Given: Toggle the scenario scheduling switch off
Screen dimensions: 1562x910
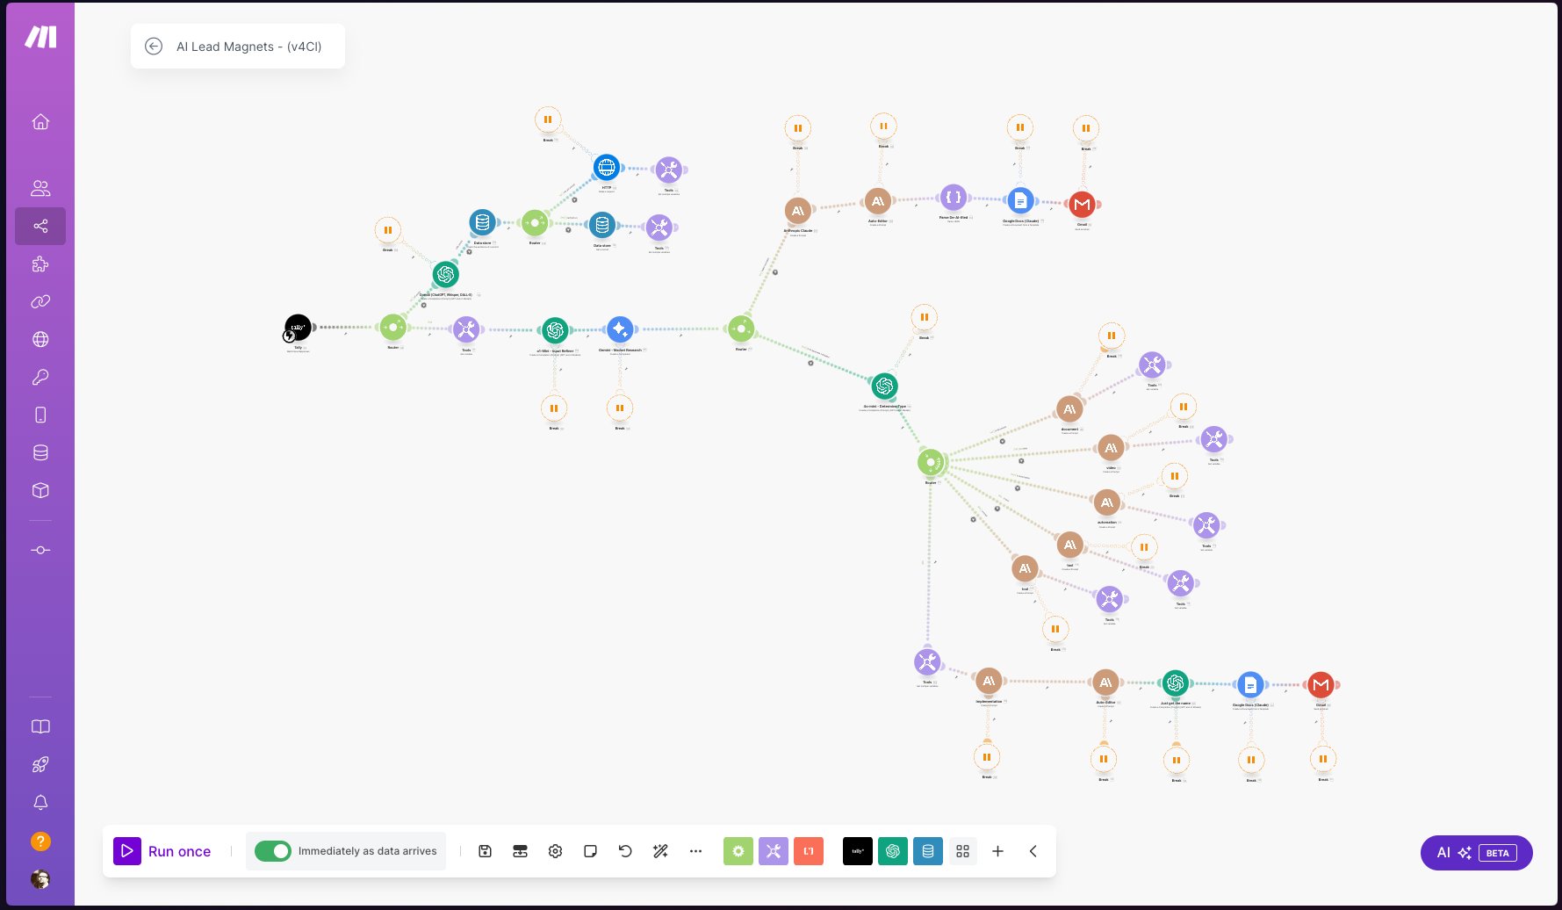Looking at the screenshot, I should 273,851.
